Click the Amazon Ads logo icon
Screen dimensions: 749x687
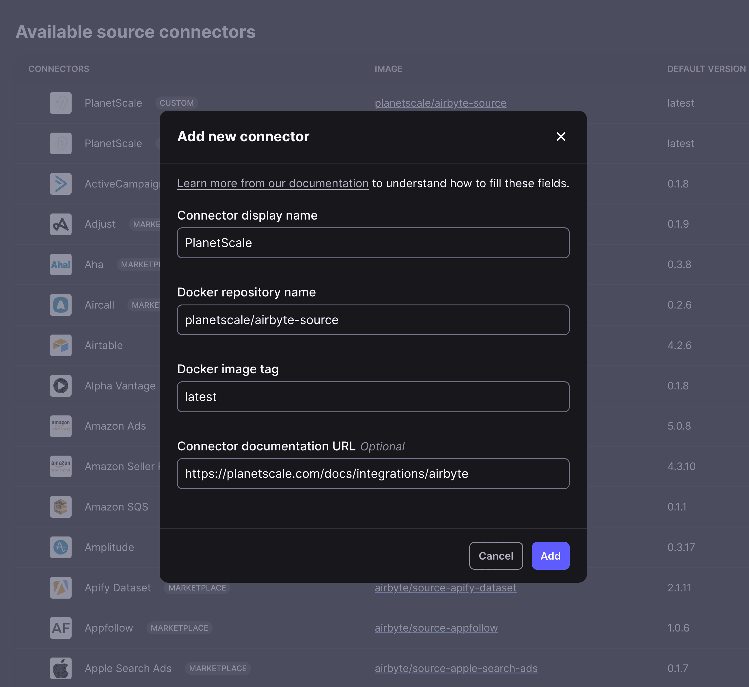pyautogui.click(x=61, y=426)
